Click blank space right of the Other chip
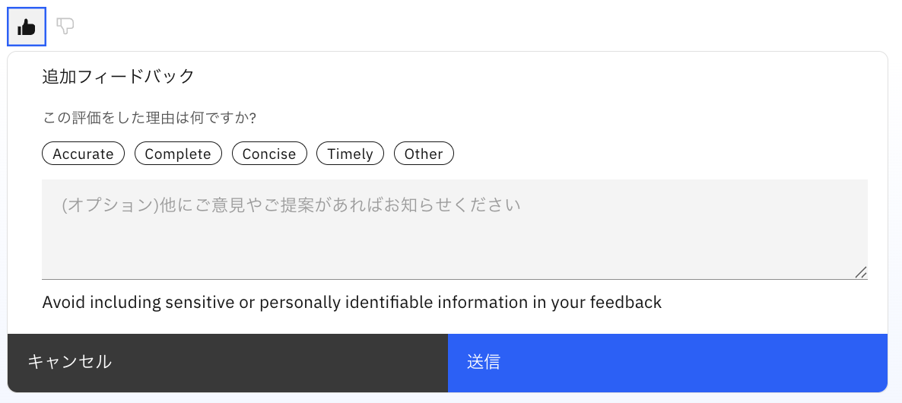902x403 pixels. point(646,154)
